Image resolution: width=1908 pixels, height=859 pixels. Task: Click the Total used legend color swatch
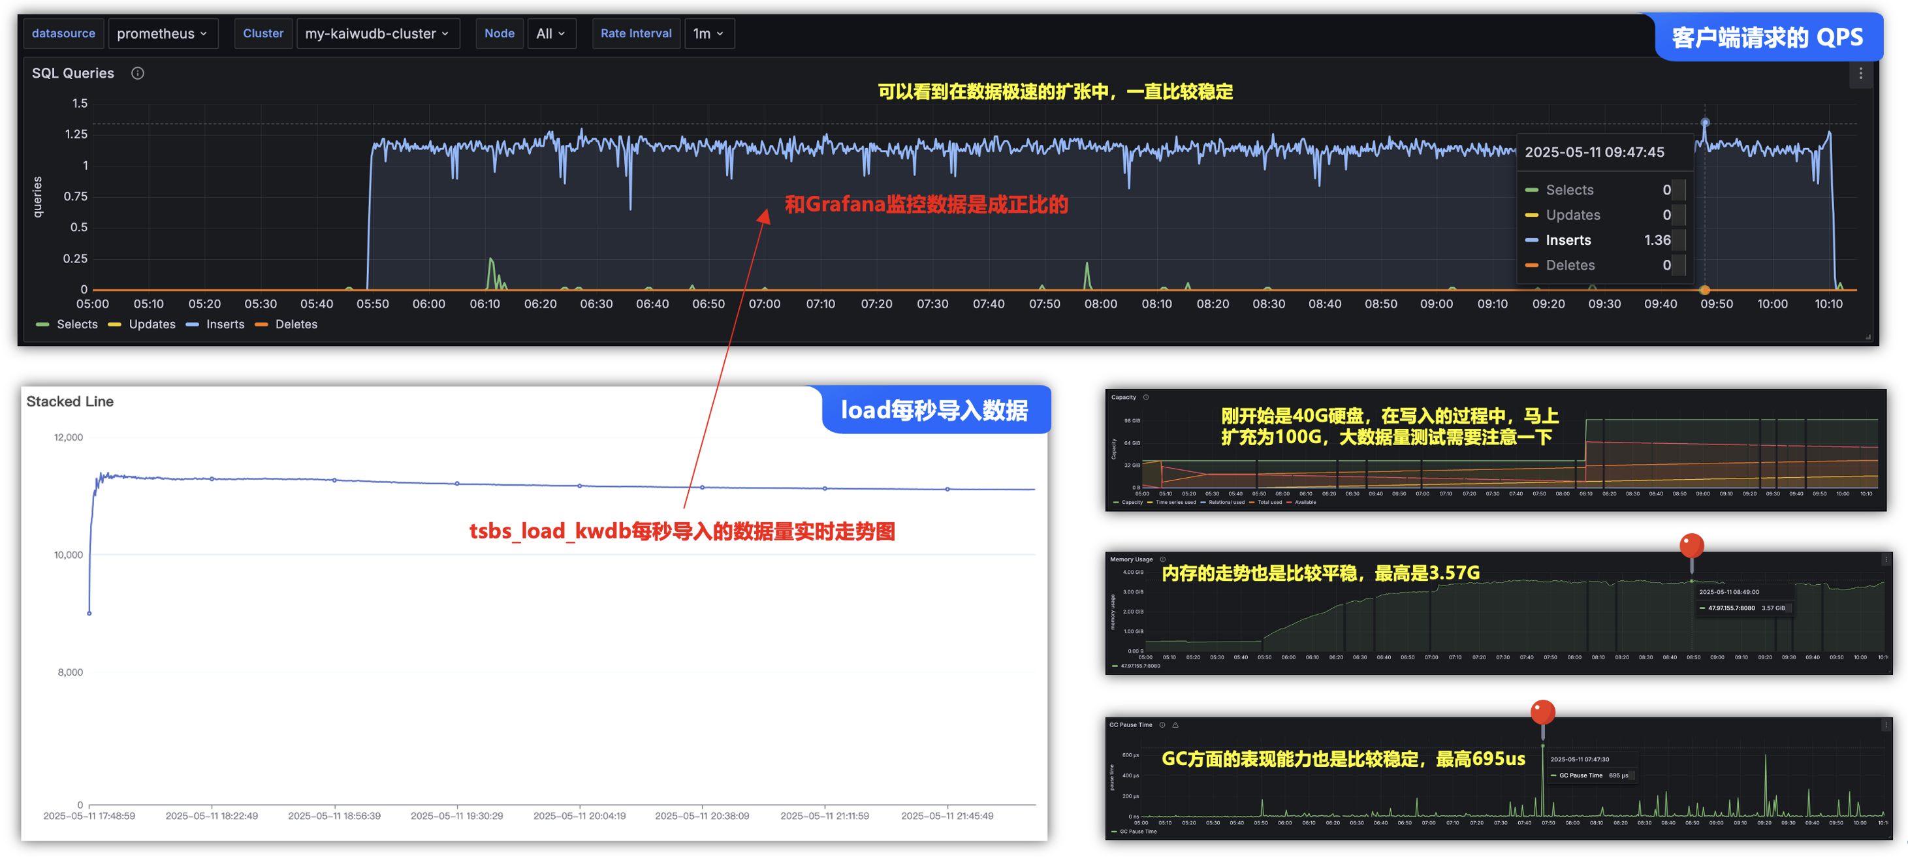1252,503
